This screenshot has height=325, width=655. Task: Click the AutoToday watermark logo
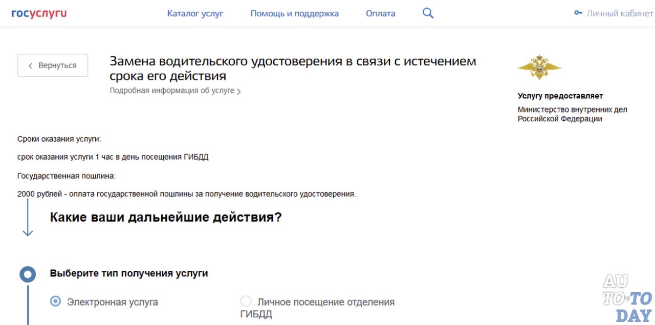pos(627,298)
